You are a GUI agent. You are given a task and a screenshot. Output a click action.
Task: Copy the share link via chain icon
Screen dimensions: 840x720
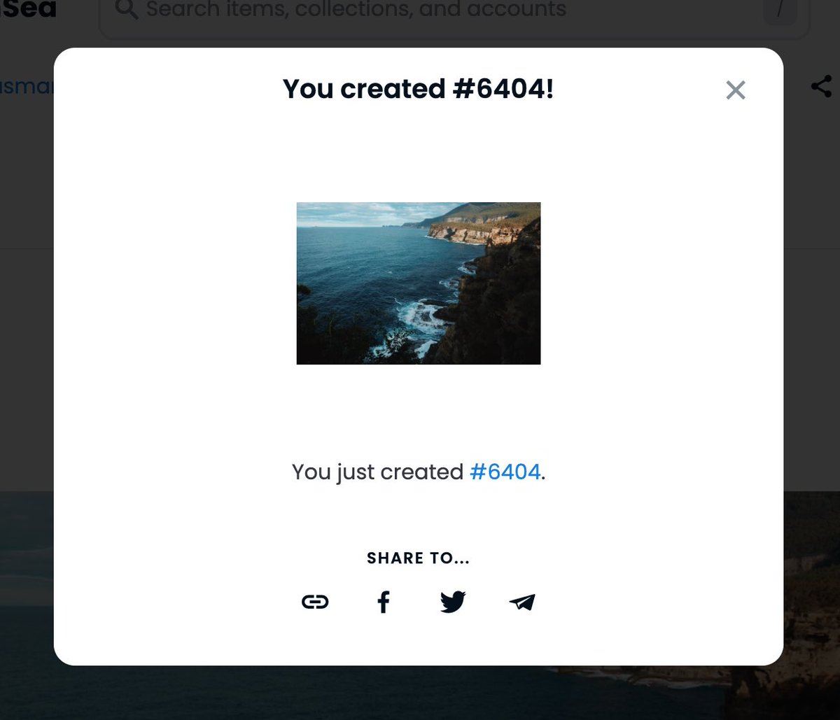point(314,602)
